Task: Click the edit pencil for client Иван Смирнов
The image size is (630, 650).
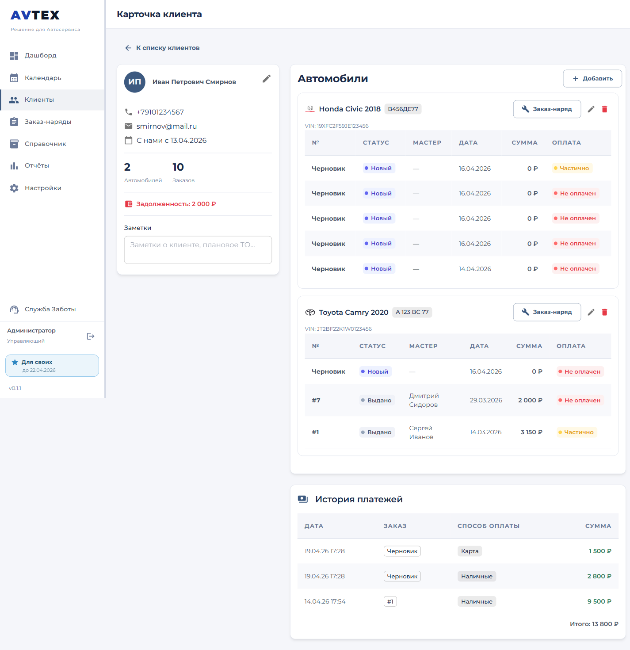Action: pos(266,79)
